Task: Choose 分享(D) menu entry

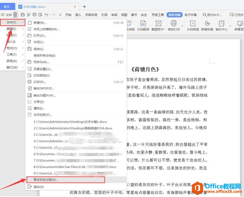Action: tap(76, 102)
